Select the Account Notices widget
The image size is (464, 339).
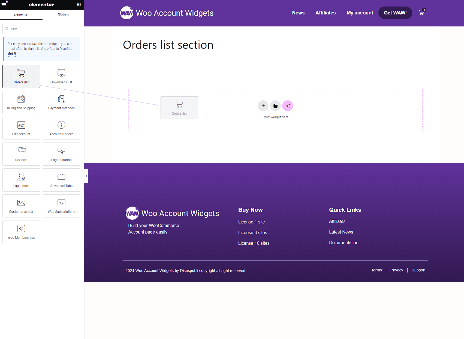point(61,128)
